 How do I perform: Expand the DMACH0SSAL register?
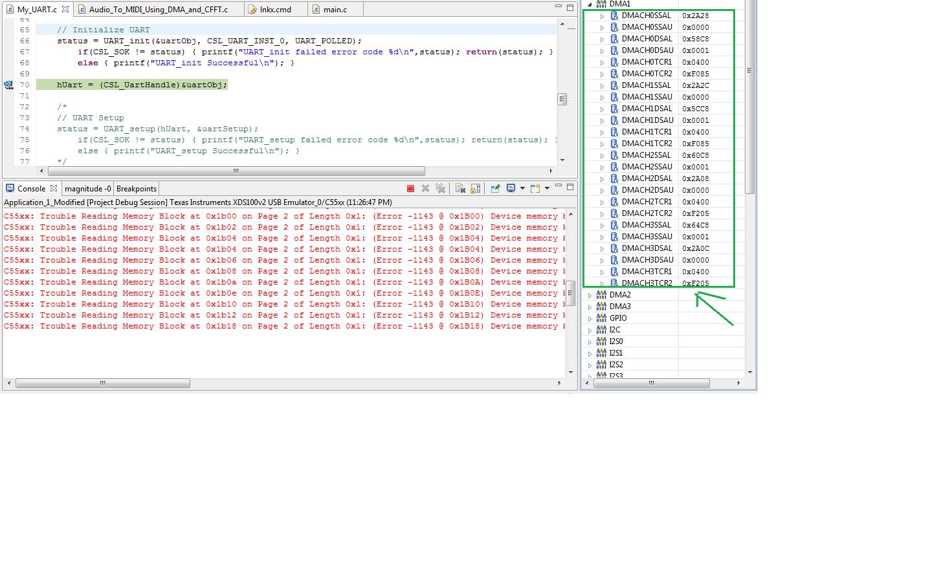coord(602,16)
